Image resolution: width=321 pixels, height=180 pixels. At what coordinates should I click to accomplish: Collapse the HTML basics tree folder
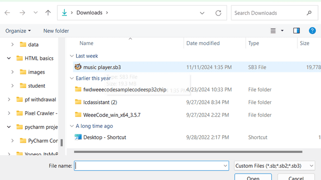coord(9,58)
